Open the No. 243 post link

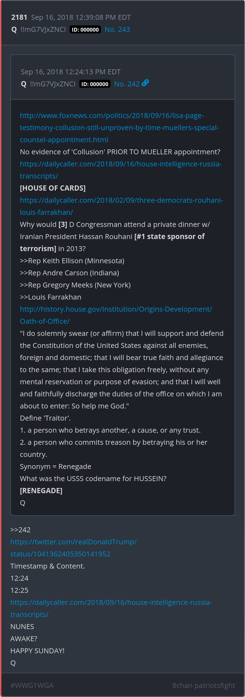pyautogui.click(x=117, y=29)
